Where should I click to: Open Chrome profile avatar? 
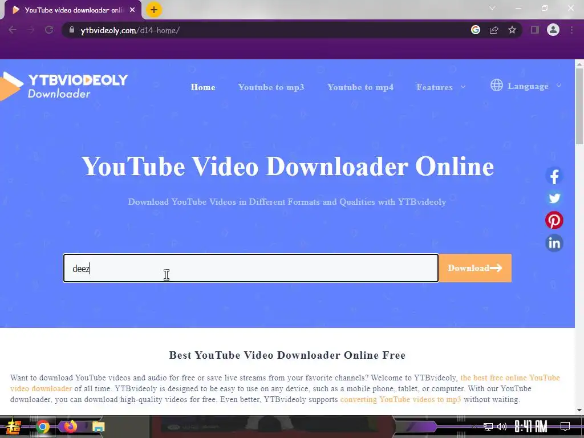point(553,30)
